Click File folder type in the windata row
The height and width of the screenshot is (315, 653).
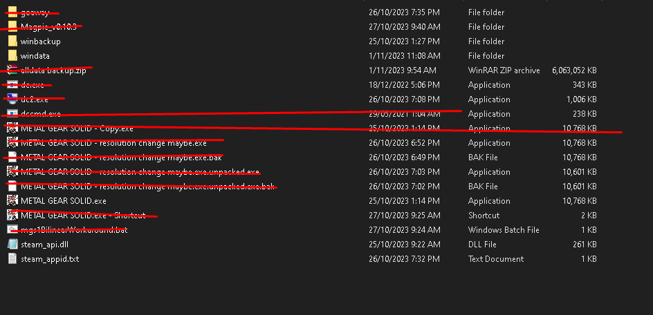coord(486,56)
